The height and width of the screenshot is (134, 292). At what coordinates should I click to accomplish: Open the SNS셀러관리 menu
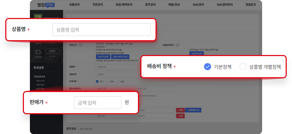click(224, 5)
